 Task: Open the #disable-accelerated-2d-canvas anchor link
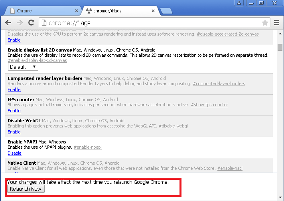click(x=228, y=34)
